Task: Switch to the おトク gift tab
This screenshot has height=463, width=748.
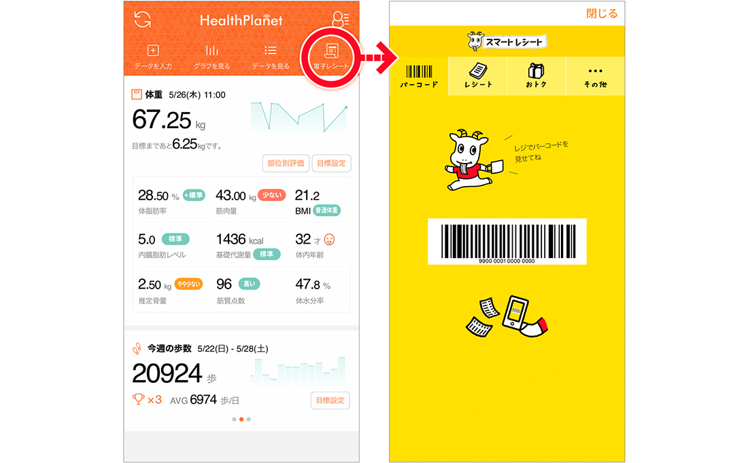Action: [x=537, y=76]
